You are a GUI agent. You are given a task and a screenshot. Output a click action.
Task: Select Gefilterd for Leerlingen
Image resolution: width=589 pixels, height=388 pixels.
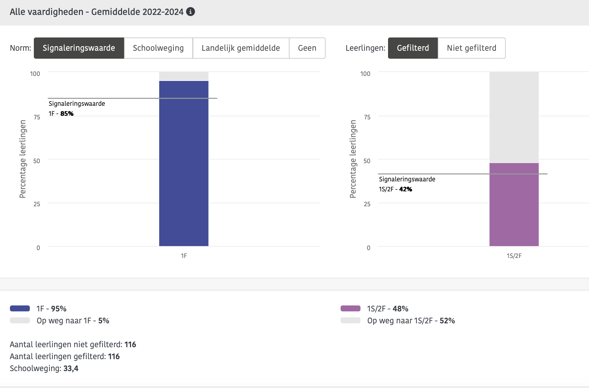[x=413, y=48]
